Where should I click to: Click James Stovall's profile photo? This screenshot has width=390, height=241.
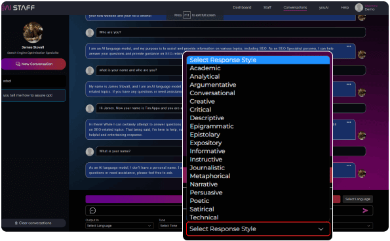tap(33, 32)
